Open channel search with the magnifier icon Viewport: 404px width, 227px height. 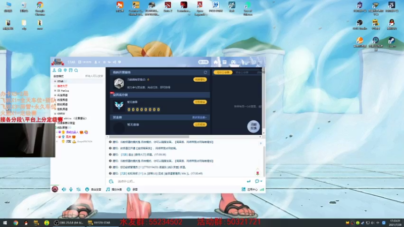(76, 70)
